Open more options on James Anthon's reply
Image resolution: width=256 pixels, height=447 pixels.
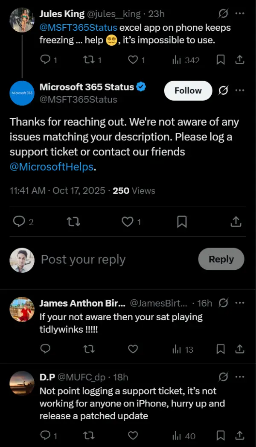pos(240,303)
